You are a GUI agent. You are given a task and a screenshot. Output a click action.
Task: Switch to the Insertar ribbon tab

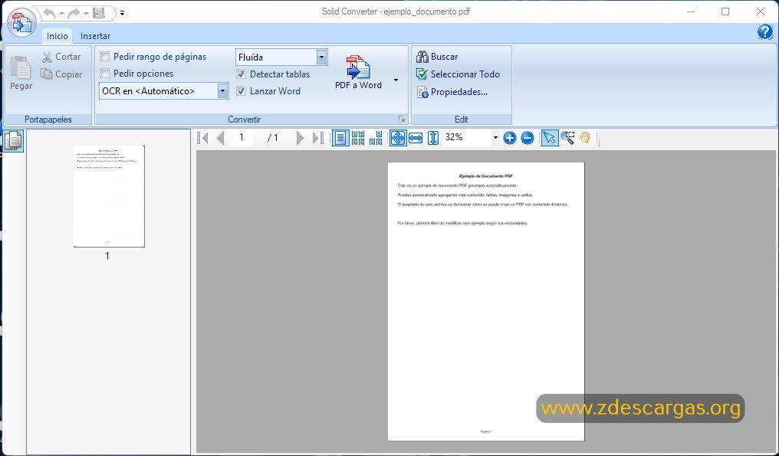click(x=95, y=36)
